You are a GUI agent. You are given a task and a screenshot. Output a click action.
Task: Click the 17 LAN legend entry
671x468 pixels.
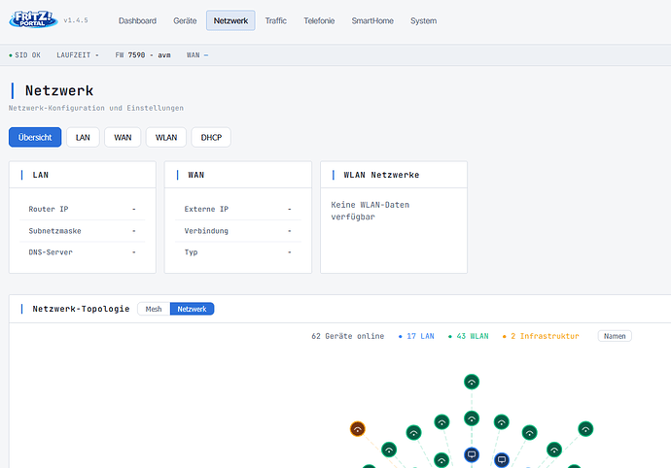click(416, 336)
